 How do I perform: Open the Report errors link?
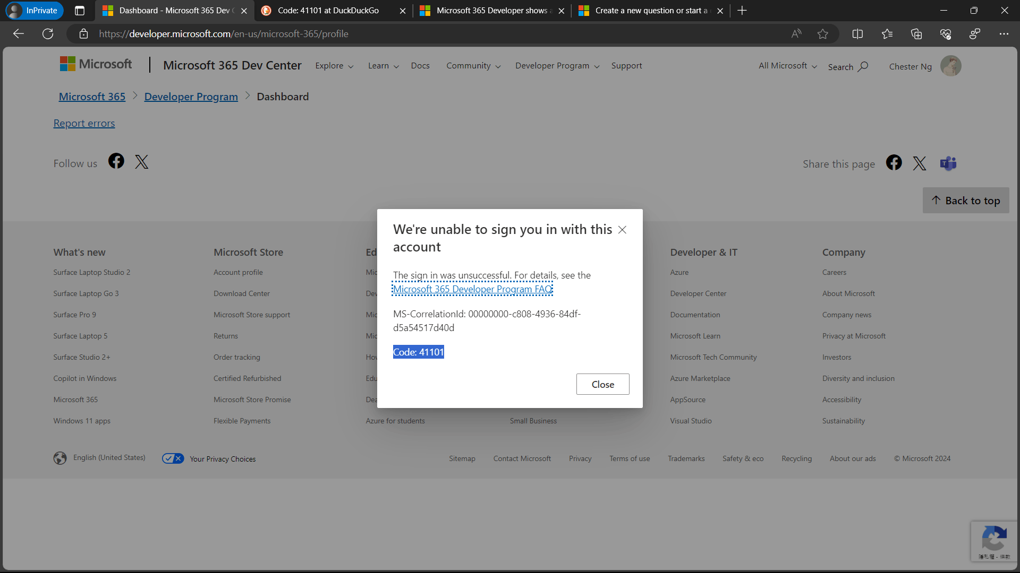click(84, 123)
